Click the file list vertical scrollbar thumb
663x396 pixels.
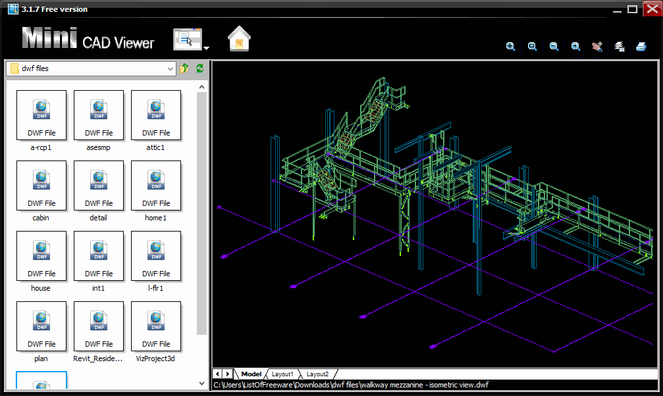201,213
